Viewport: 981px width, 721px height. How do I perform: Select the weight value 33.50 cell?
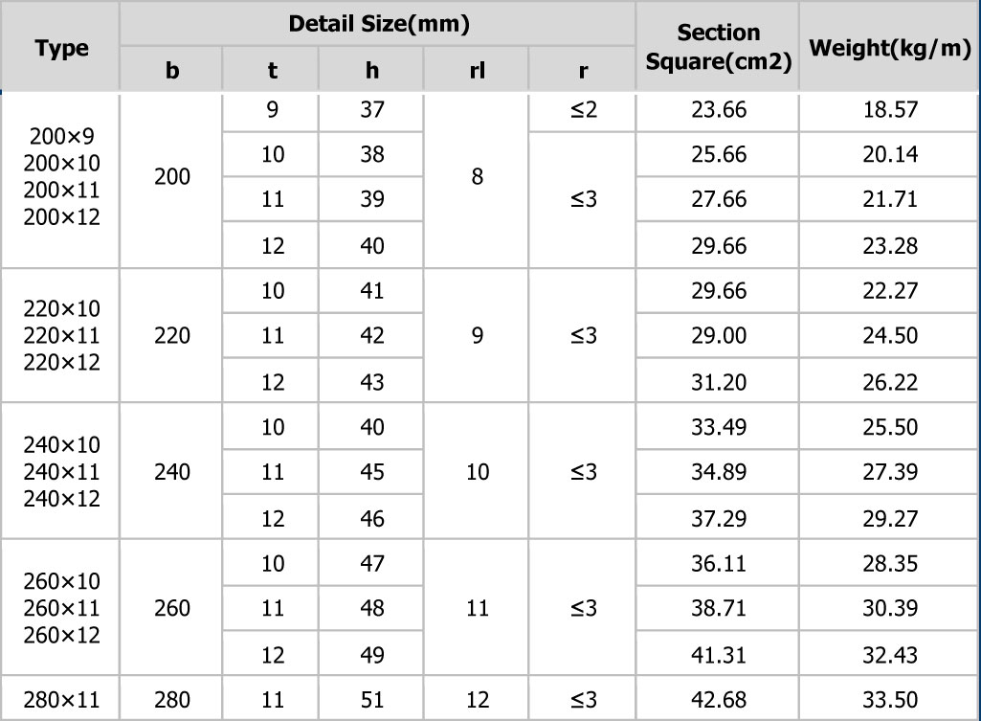pos(889,699)
